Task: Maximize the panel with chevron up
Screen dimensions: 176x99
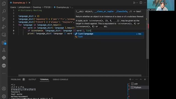Action: (141, 79)
